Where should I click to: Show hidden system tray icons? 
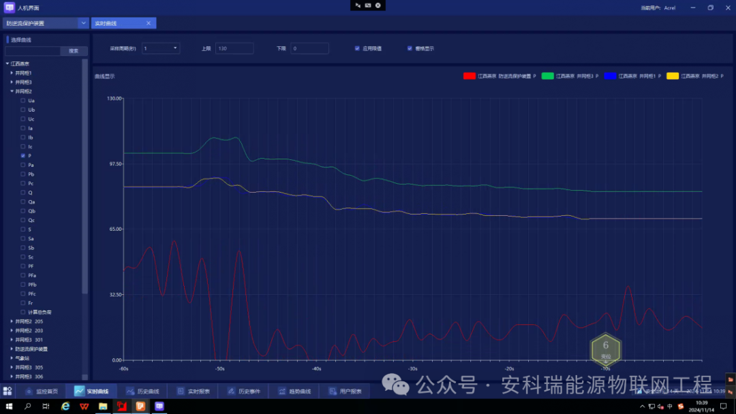pyautogui.click(x=642, y=407)
